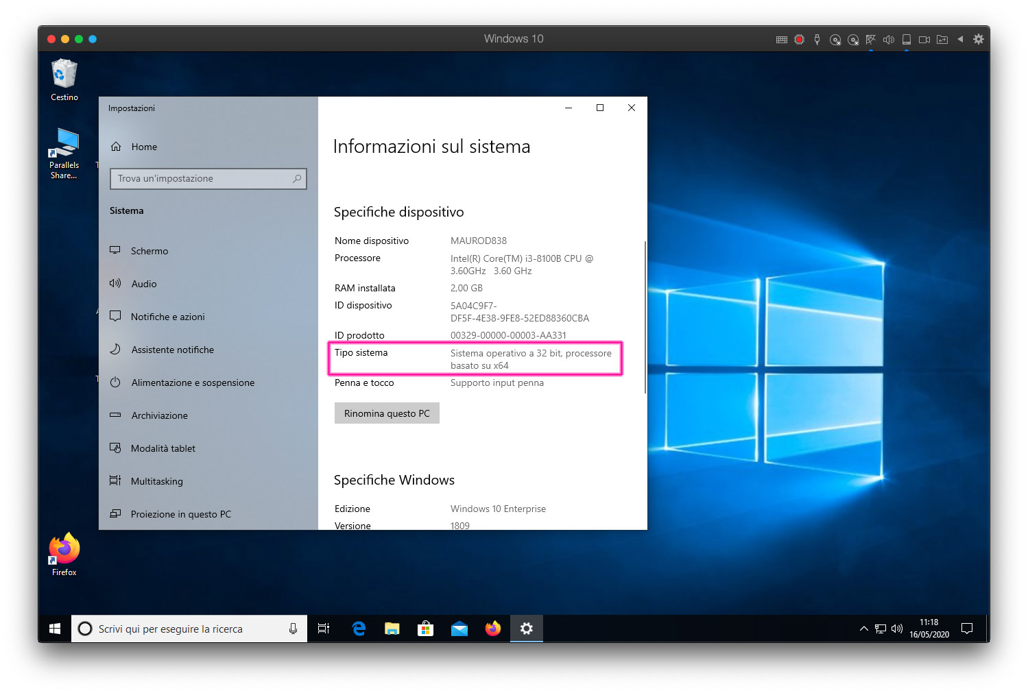Launch Firefox from the taskbar
This screenshot has width=1028, height=693.
click(x=492, y=629)
